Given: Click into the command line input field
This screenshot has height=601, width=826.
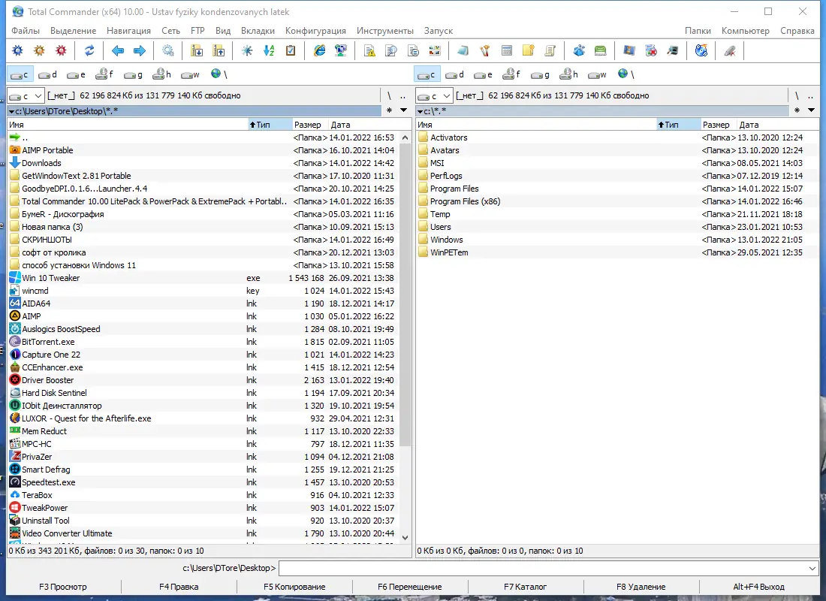Looking at the screenshot, I should coord(543,568).
